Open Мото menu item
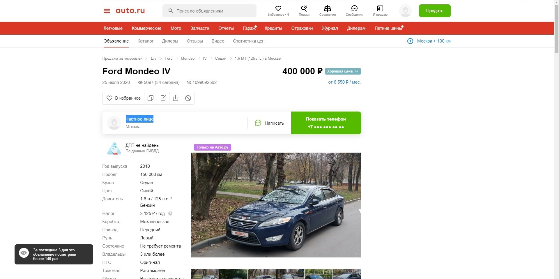Viewport: 559px width, 279px height. 176,28
